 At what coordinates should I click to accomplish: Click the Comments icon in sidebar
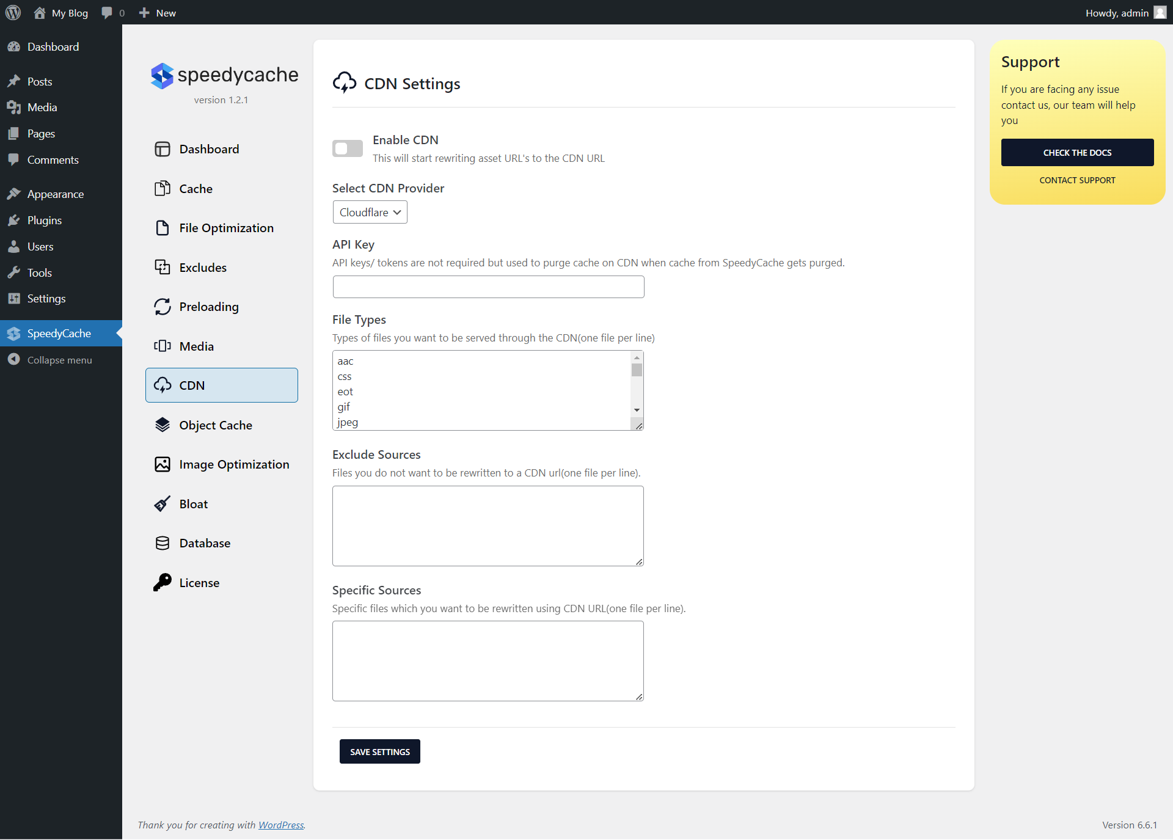point(13,160)
